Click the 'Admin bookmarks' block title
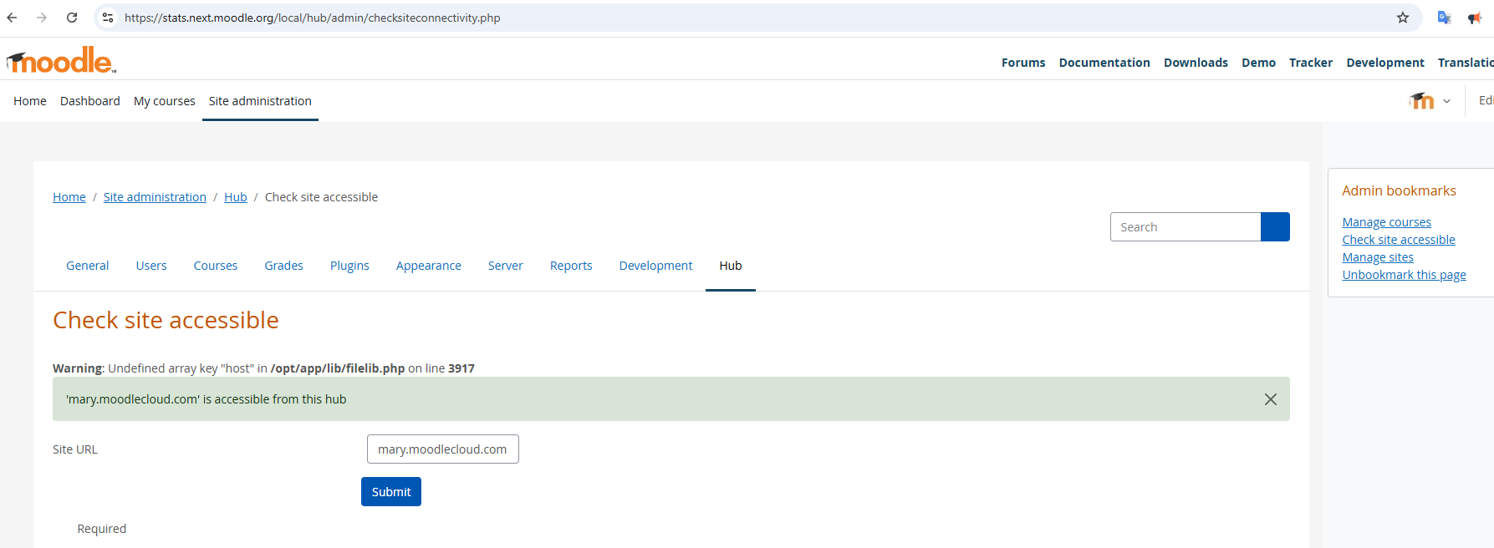Image resolution: width=1494 pixels, height=548 pixels. (x=1400, y=190)
